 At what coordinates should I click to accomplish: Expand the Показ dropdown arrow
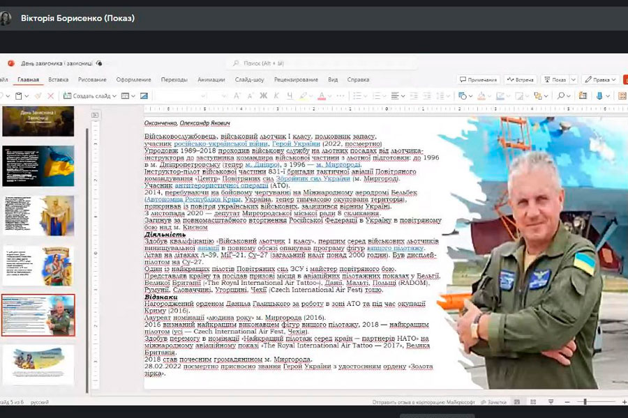pyautogui.click(x=572, y=79)
